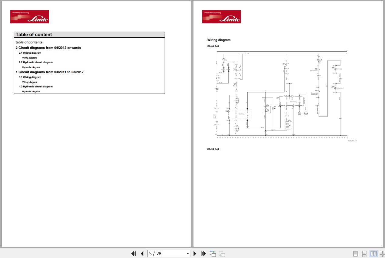Jump to the last page

204,254
